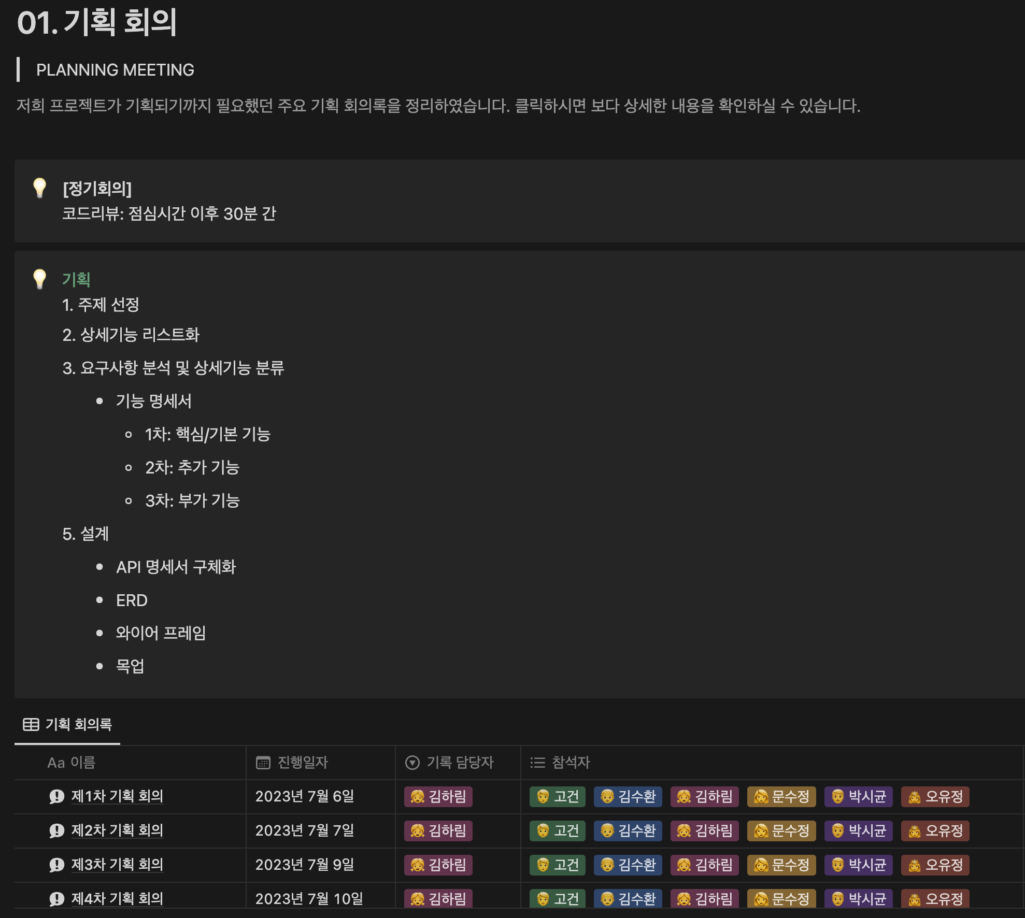The image size is (1025, 918).
Task: Open 진행일자 column header menu
Action: coord(303,763)
